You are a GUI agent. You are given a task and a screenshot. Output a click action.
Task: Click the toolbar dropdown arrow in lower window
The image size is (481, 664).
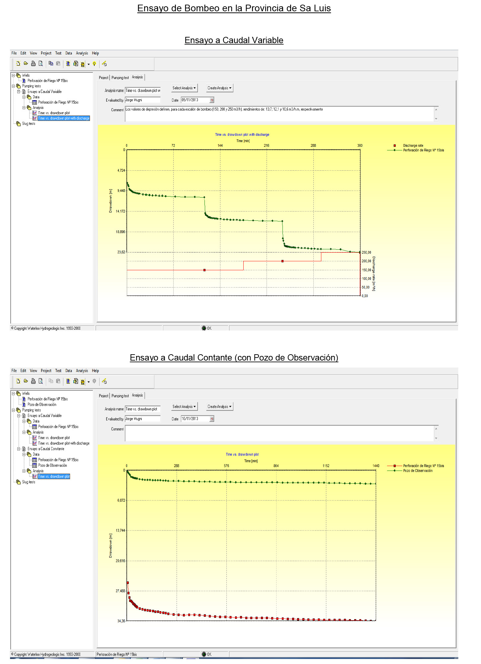(89, 382)
